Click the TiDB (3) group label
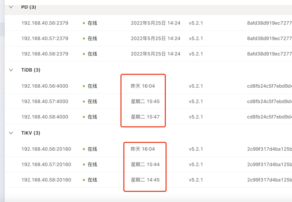Viewport: 292px width, 202px height. coord(31,70)
